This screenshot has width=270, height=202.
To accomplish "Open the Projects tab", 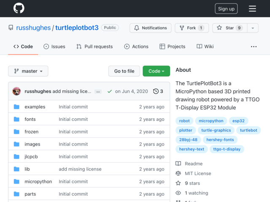I will click(173, 47).
